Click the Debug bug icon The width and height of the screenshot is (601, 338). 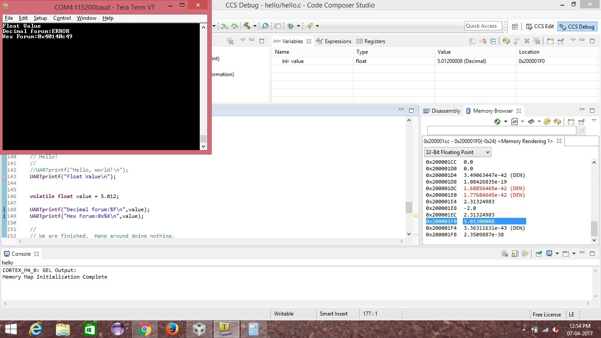coord(290,26)
